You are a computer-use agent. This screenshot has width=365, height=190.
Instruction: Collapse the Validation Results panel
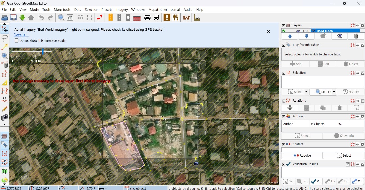283,164
